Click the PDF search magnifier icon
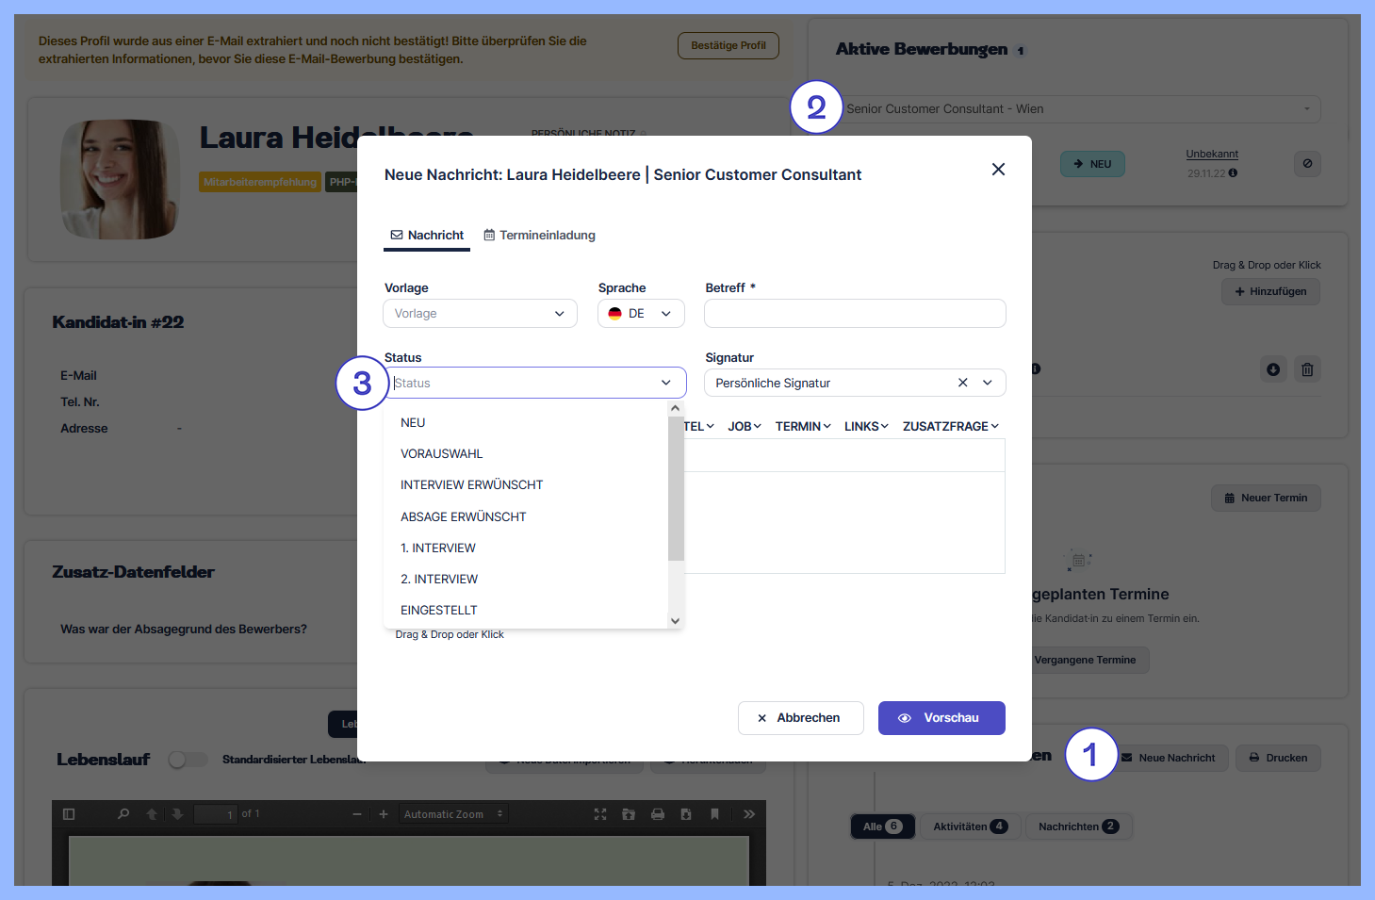 pyautogui.click(x=123, y=814)
